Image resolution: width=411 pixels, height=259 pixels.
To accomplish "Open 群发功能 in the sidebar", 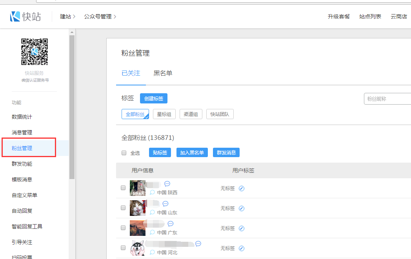I will tap(22, 164).
